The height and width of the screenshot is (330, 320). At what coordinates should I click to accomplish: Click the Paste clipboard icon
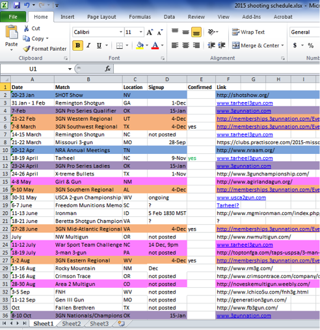pos(11,32)
